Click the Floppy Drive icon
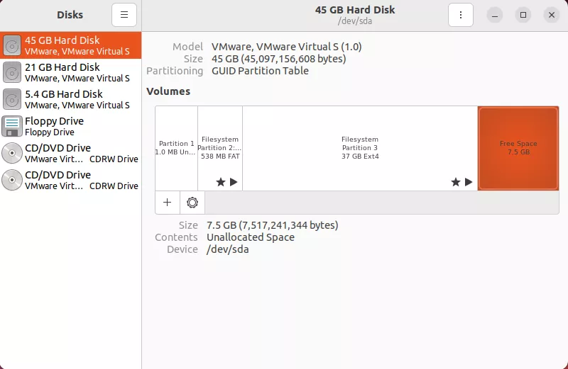Screen dimensions: 568x369 click(12, 126)
